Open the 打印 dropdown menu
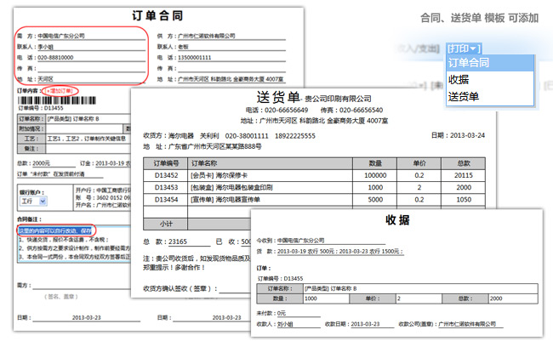Image resolution: width=553 pixels, height=341 pixels. [465, 48]
